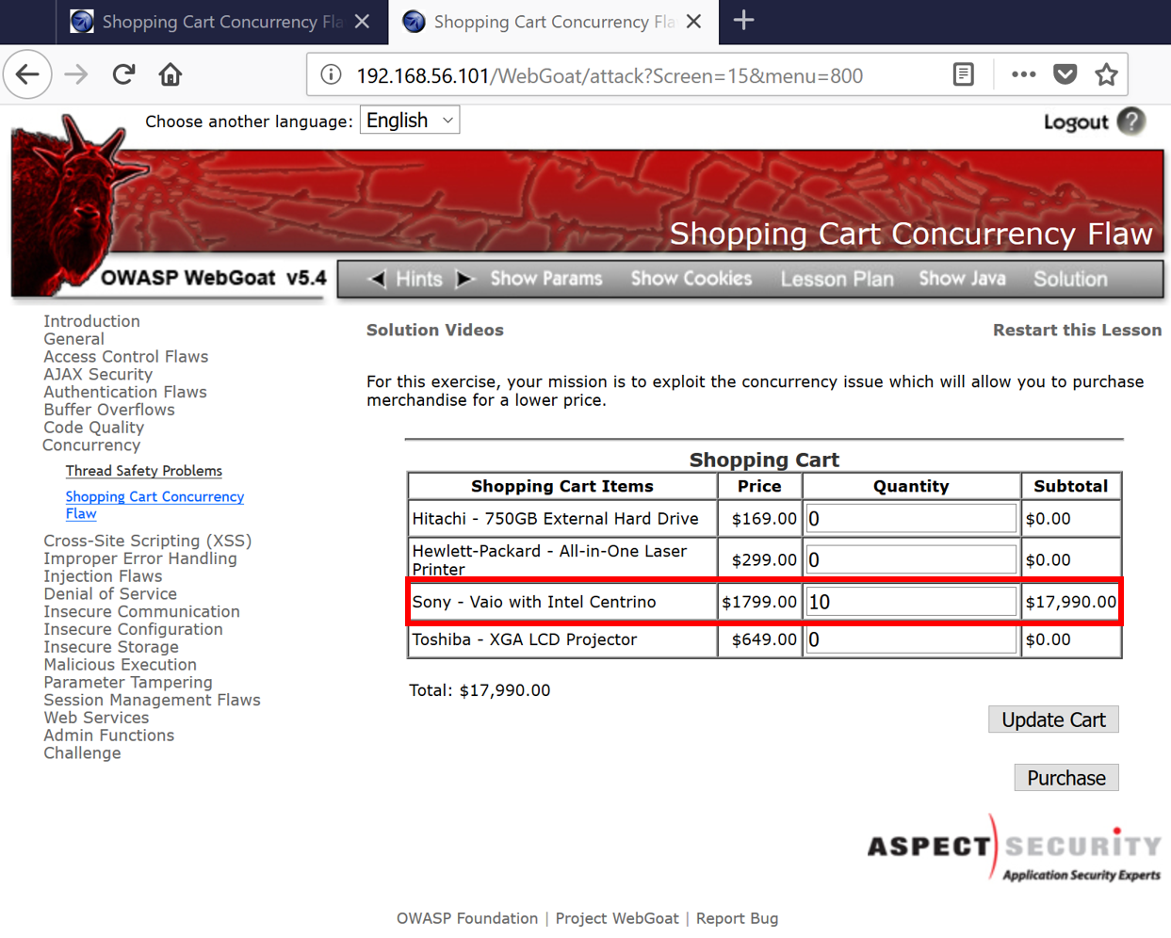Screen dimensions: 1171x938
Task: Click the browser back arrow button
Action: tap(27, 74)
